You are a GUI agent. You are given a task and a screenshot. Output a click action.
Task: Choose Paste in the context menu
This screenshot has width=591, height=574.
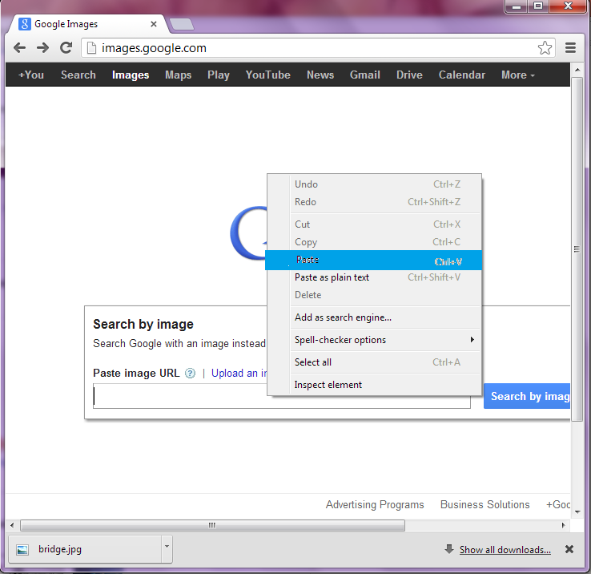tap(373, 260)
